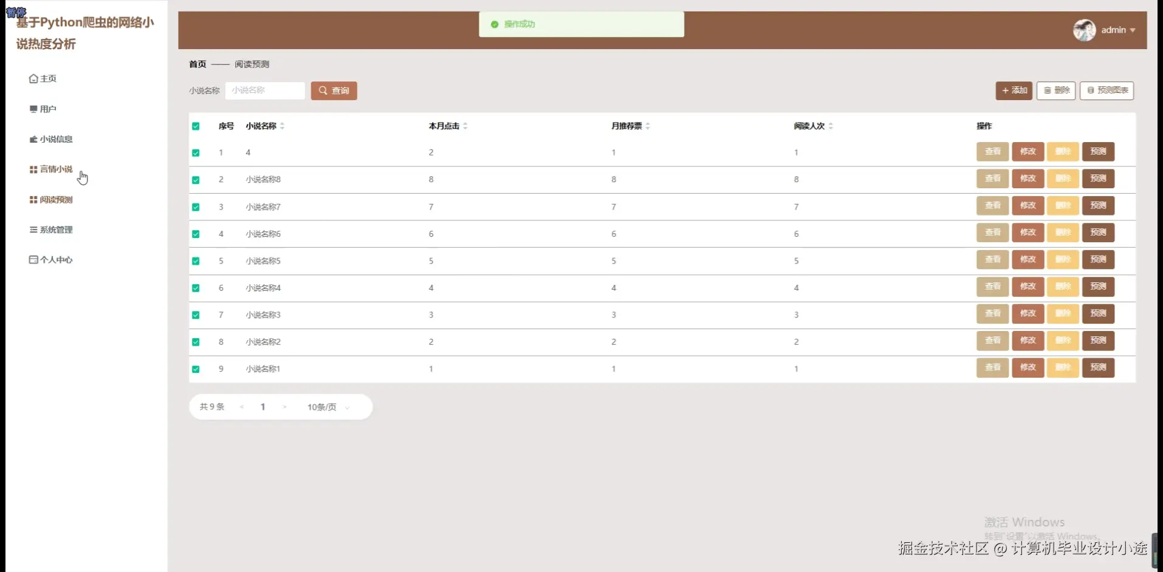Viewport: 1163px width, 572px height.
Task: Delete the 小说名称4 row with 删除
Action: (1063, 287)
